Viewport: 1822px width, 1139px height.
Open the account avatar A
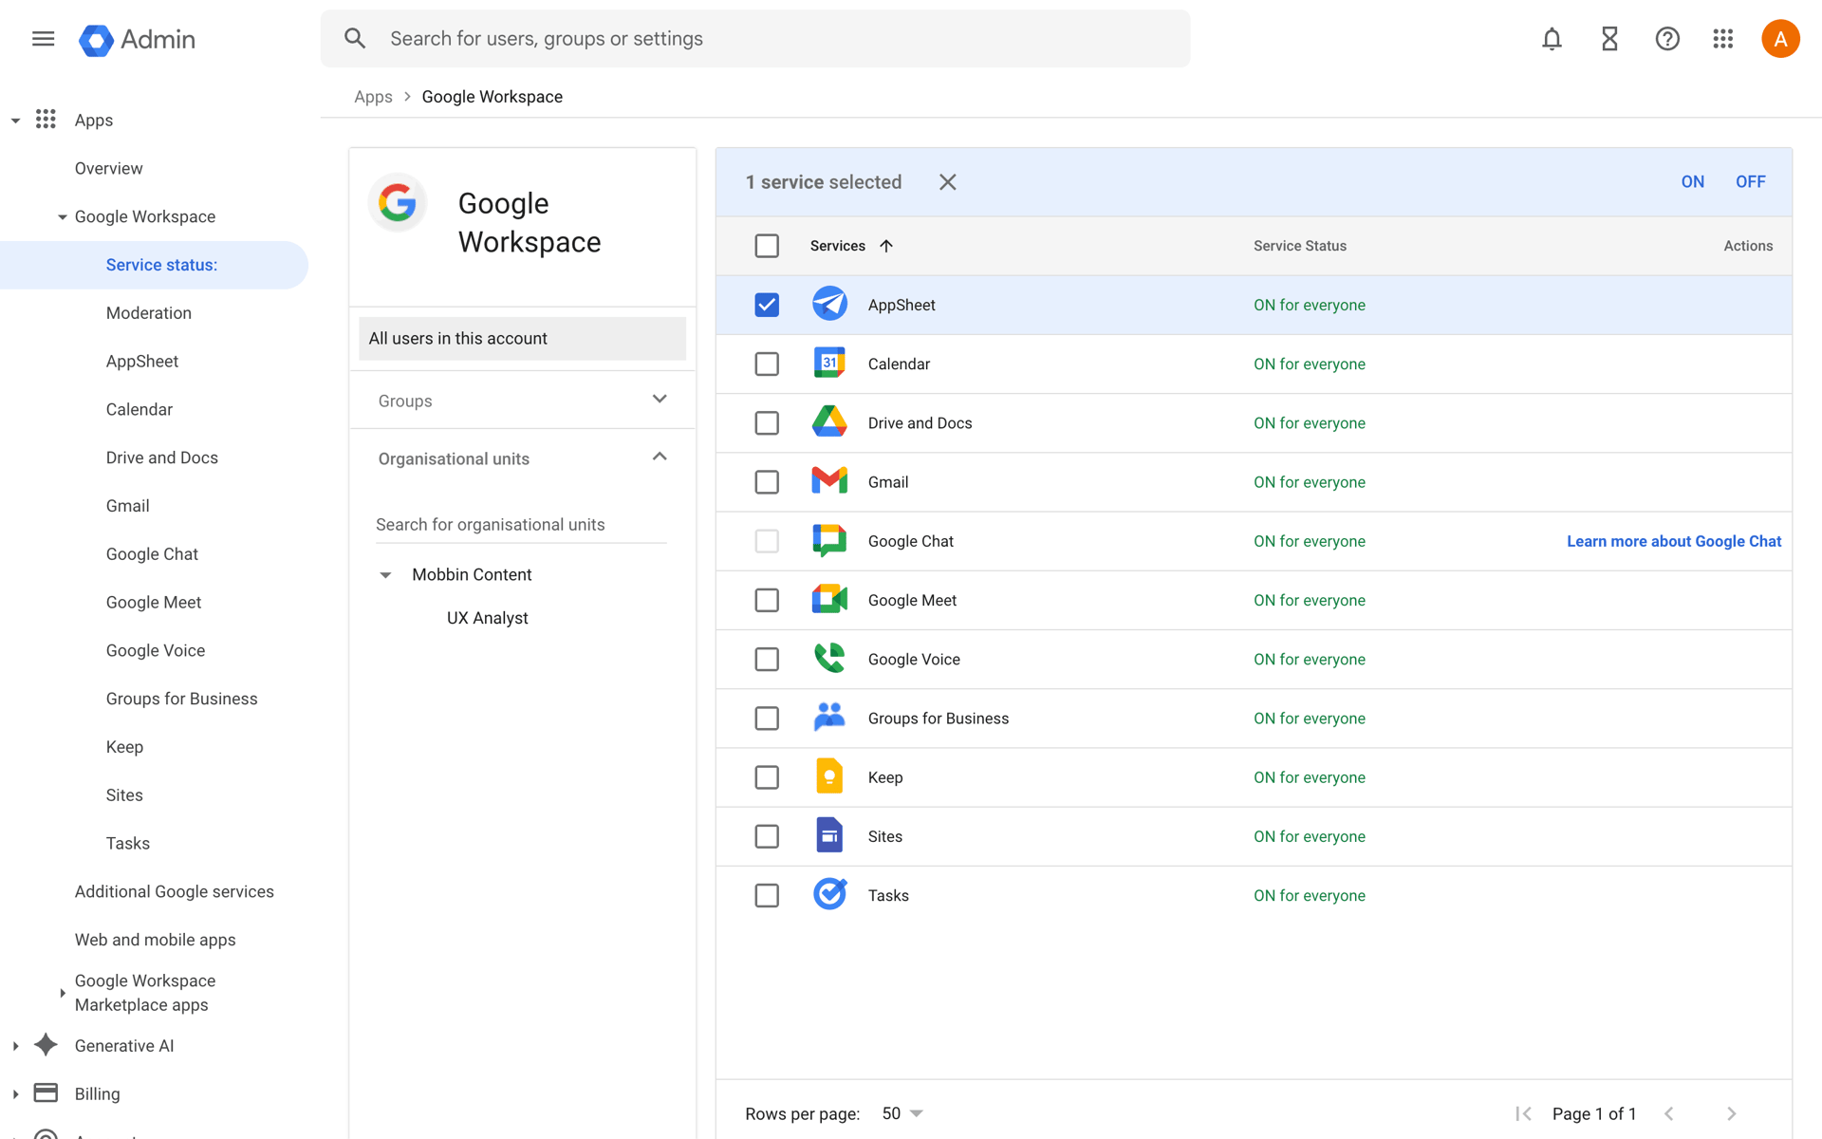(1780, 39)
